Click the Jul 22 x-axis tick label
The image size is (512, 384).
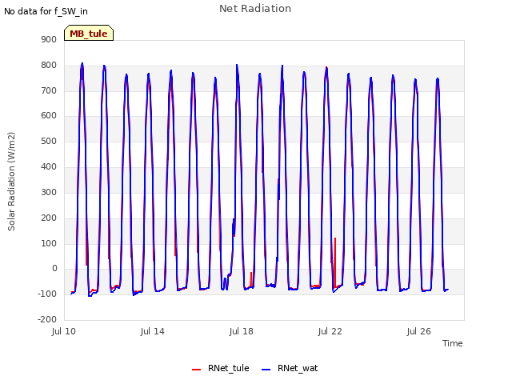330,331
